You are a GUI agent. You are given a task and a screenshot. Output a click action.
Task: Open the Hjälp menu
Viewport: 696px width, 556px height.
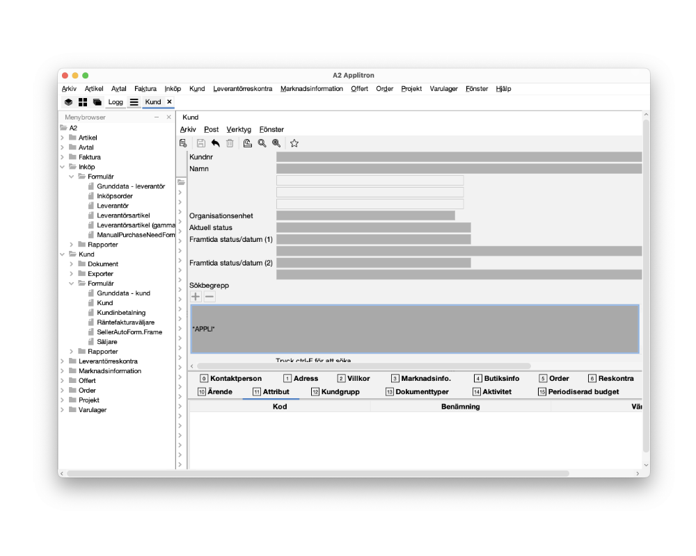coord(503,89)
